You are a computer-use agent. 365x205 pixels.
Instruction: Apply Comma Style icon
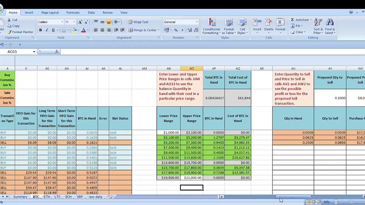click(182, 30)
